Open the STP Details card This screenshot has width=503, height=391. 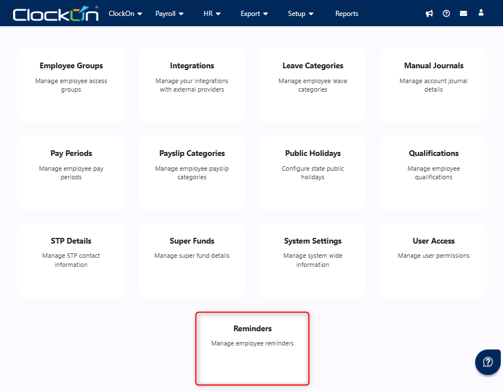[x=71, y=260]
